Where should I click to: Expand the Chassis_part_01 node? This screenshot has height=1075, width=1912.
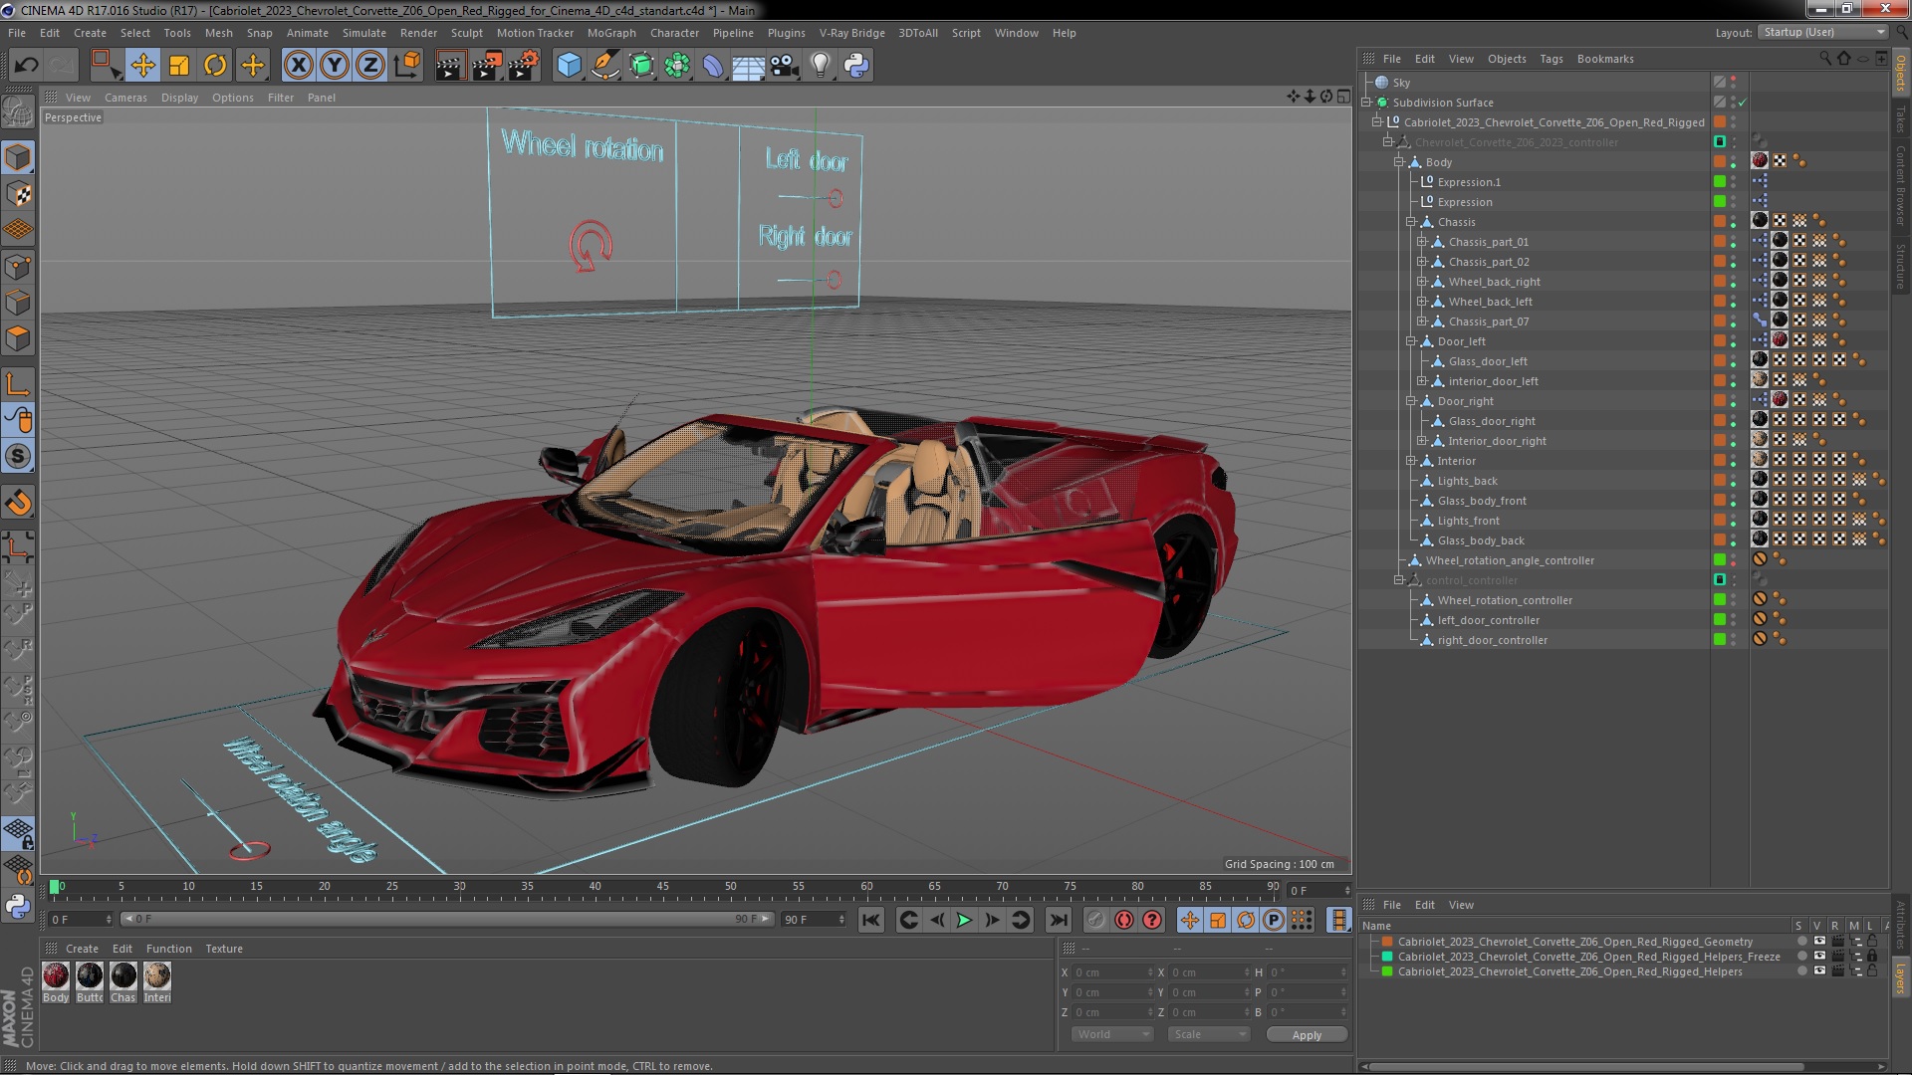[x=1422, y=242]
